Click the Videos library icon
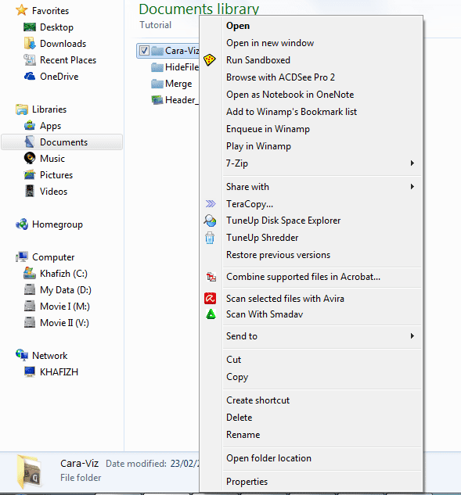This screenshot has width=461, height=495. pyautogui.click(x=30, y=192)
